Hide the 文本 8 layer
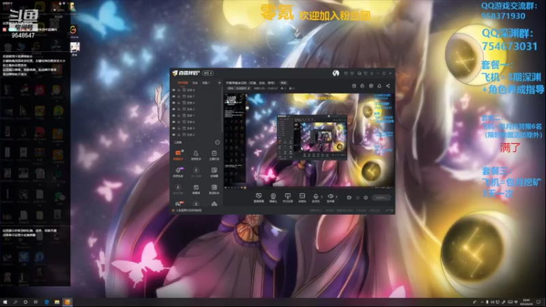 click(x=174, y=90)
